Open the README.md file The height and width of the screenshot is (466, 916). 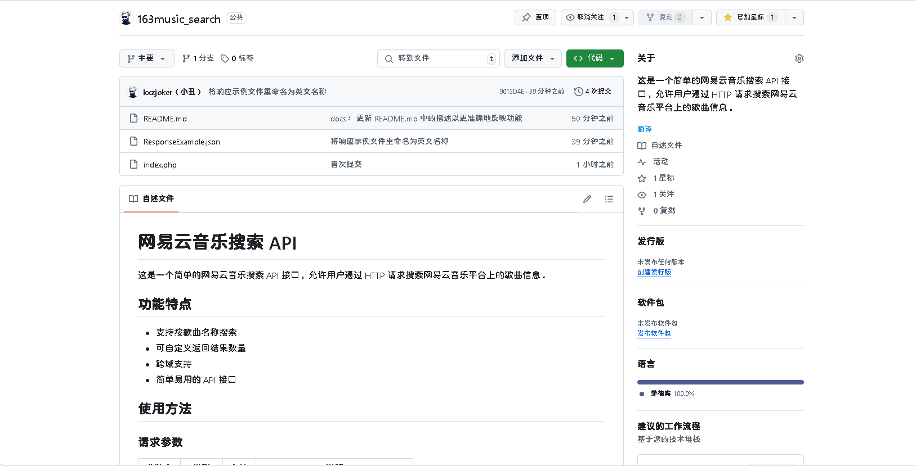pos(165,119)
